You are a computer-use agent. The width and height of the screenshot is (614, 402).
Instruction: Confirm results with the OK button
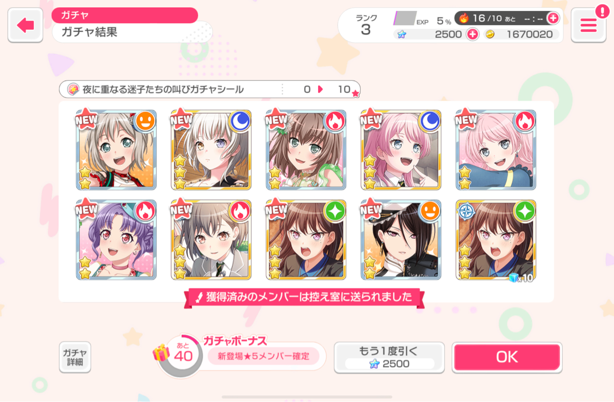tap(507, 357)
